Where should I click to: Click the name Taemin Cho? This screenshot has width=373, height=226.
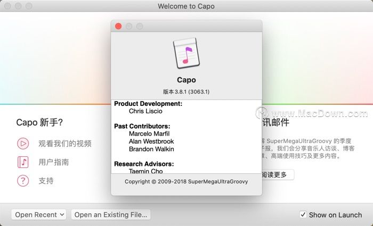(146, 171)
